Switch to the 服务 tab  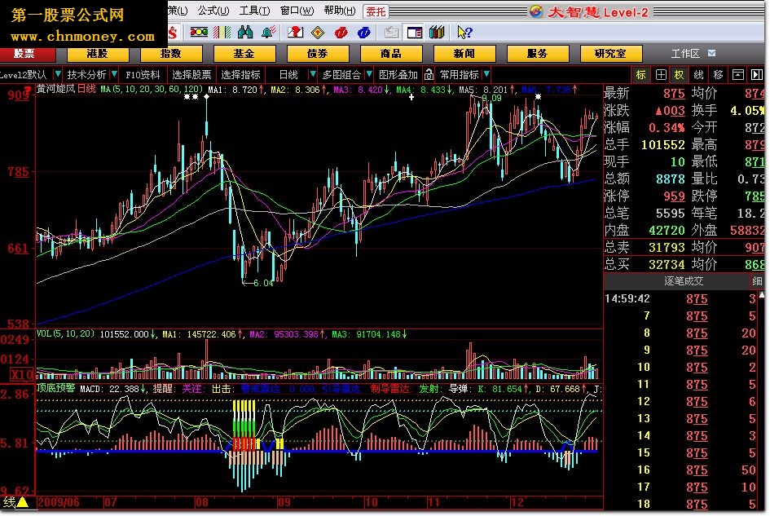[537, 53]
